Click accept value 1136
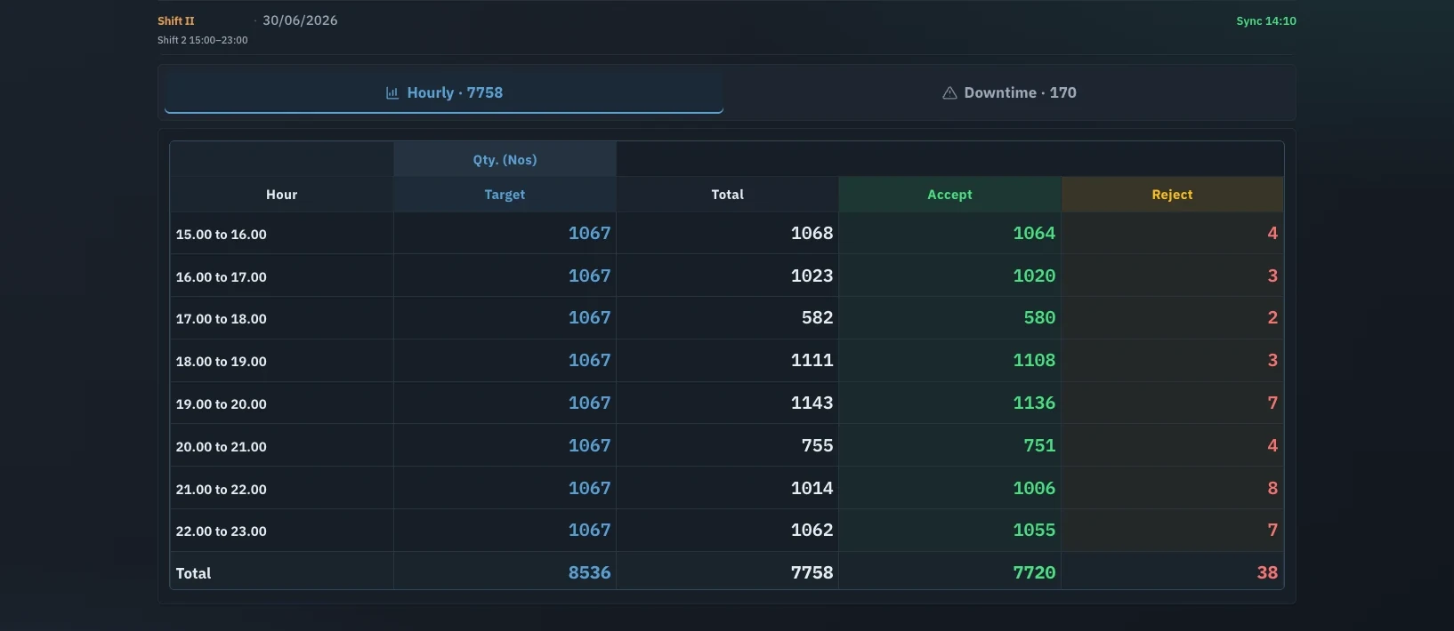This screenshot has width=1454, height=631. click(x=1035, y=403)
